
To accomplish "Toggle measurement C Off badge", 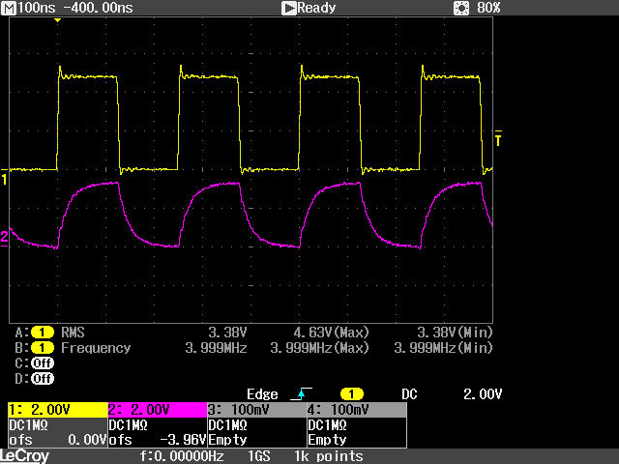I will [43, 363].
